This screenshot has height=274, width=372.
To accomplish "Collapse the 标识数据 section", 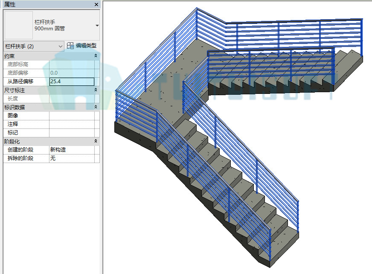I will click(x=96, y=107).
